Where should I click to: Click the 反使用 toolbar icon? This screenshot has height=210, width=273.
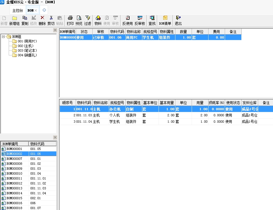(x=127, y=20)
